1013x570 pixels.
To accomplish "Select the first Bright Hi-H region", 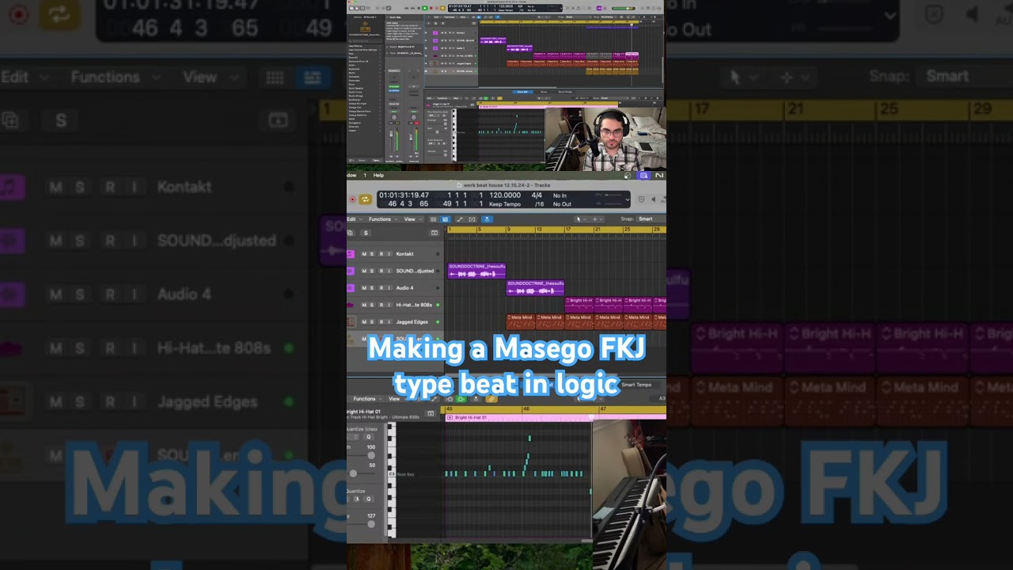I will click(x=579, y=305).
